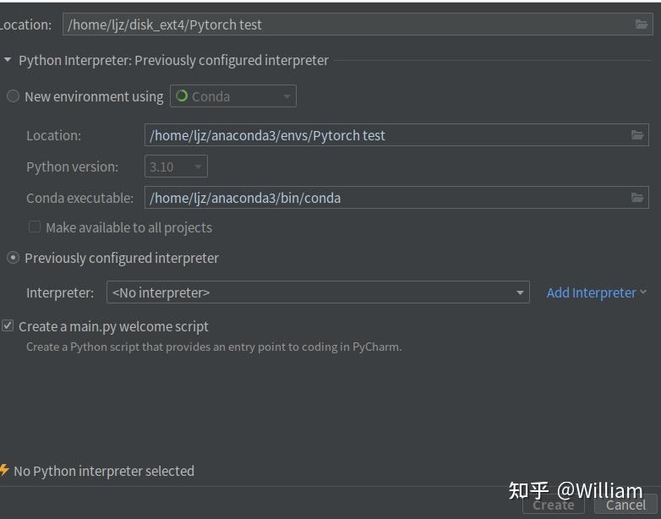Click the Cancel button
Screen dimensions: 661x519
pos(625,505)
